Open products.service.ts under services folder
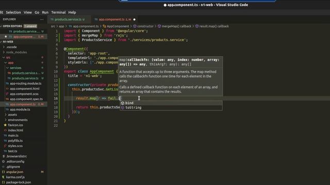 click(x=25, y=78)
